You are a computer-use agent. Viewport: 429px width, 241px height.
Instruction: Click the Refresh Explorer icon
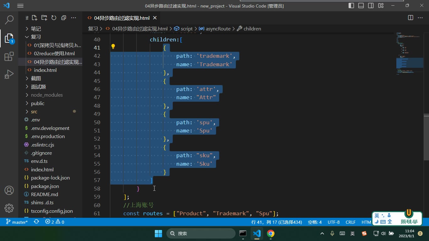(x=54, y=18)
